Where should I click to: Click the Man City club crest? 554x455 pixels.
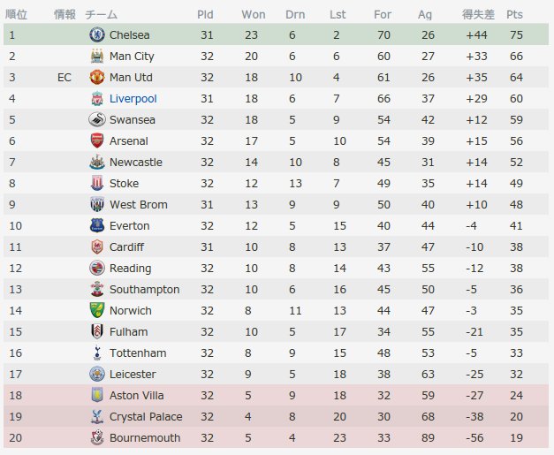[97, 56]
